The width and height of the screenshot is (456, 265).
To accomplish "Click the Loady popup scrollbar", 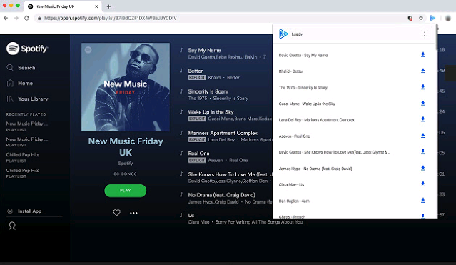I will pyautogui.click(x=436, y=38).
